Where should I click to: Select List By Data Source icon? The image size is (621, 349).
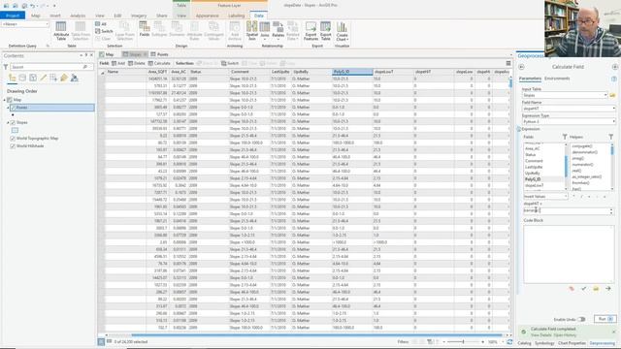pos(22,78)
